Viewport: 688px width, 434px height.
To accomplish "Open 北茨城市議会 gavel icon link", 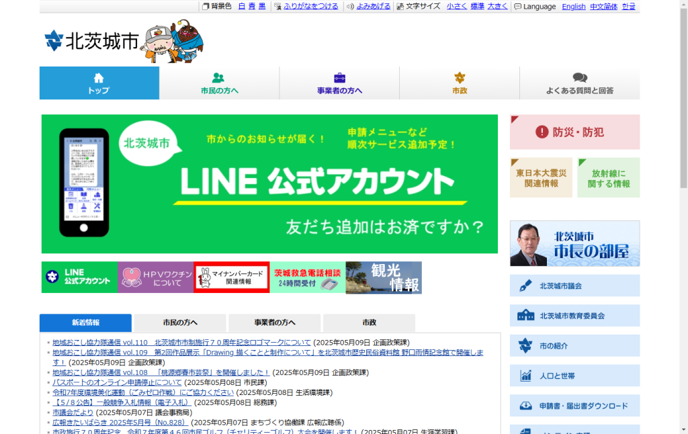I will [526, 286].
